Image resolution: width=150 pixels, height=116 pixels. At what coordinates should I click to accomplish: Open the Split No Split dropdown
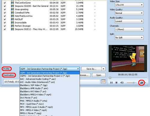pyautogui.click(x=129, y=38)
